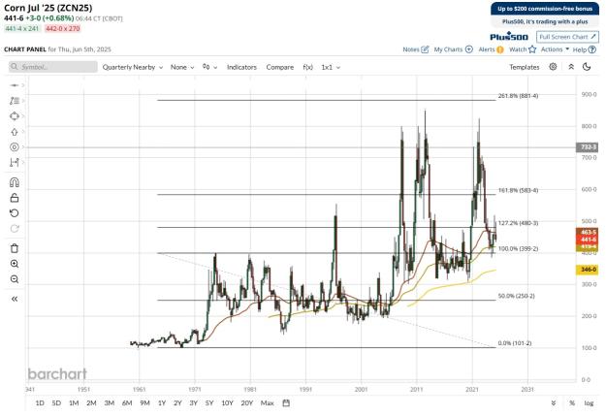Toggle log scale mode
This screenshot has height=417, width=606.
[x=589, y=403]
